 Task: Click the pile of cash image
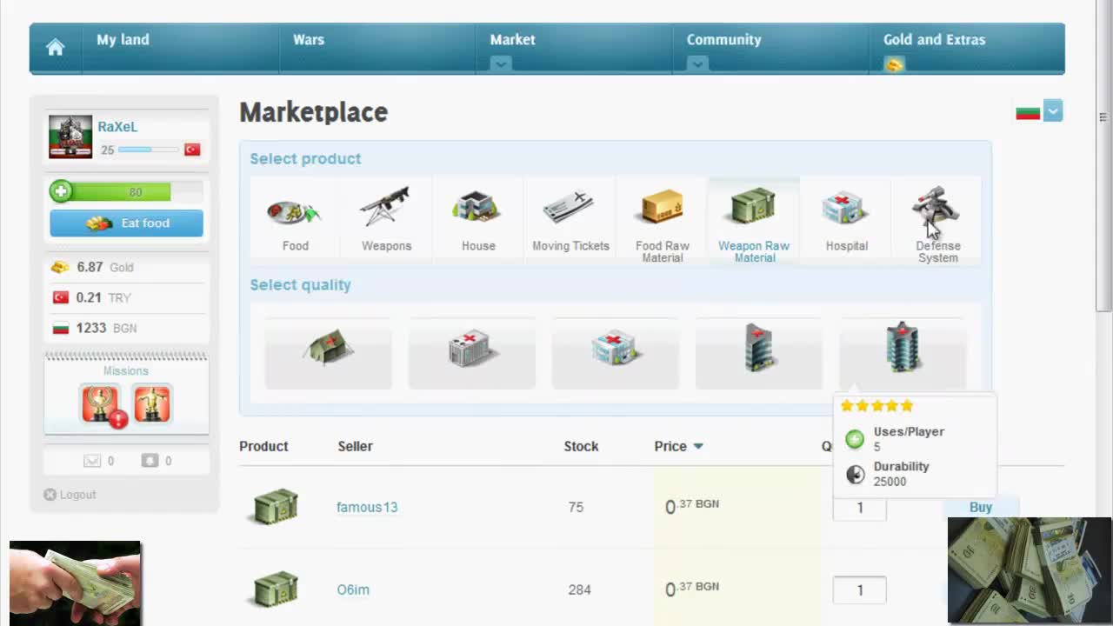(x=1030, y=570)
